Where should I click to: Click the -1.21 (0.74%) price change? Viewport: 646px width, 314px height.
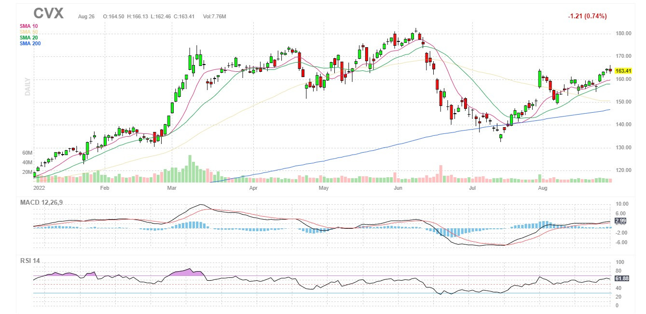587,16
